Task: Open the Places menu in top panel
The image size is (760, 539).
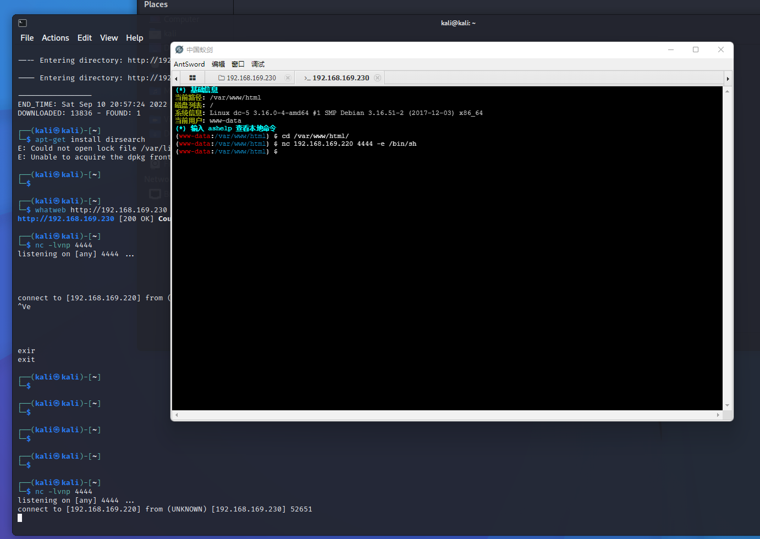Action: click(156, 4)
